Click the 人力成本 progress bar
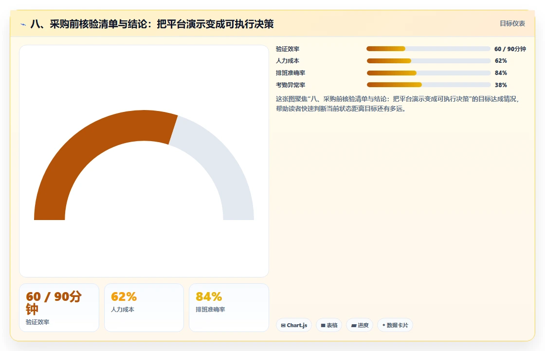The image size is (545, 351). pos(428,61)
